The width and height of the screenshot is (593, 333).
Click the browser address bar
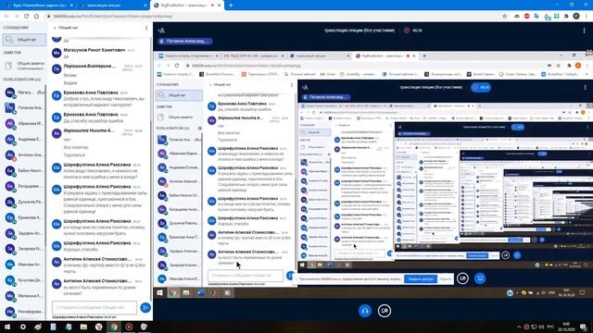tap(272, 17)
